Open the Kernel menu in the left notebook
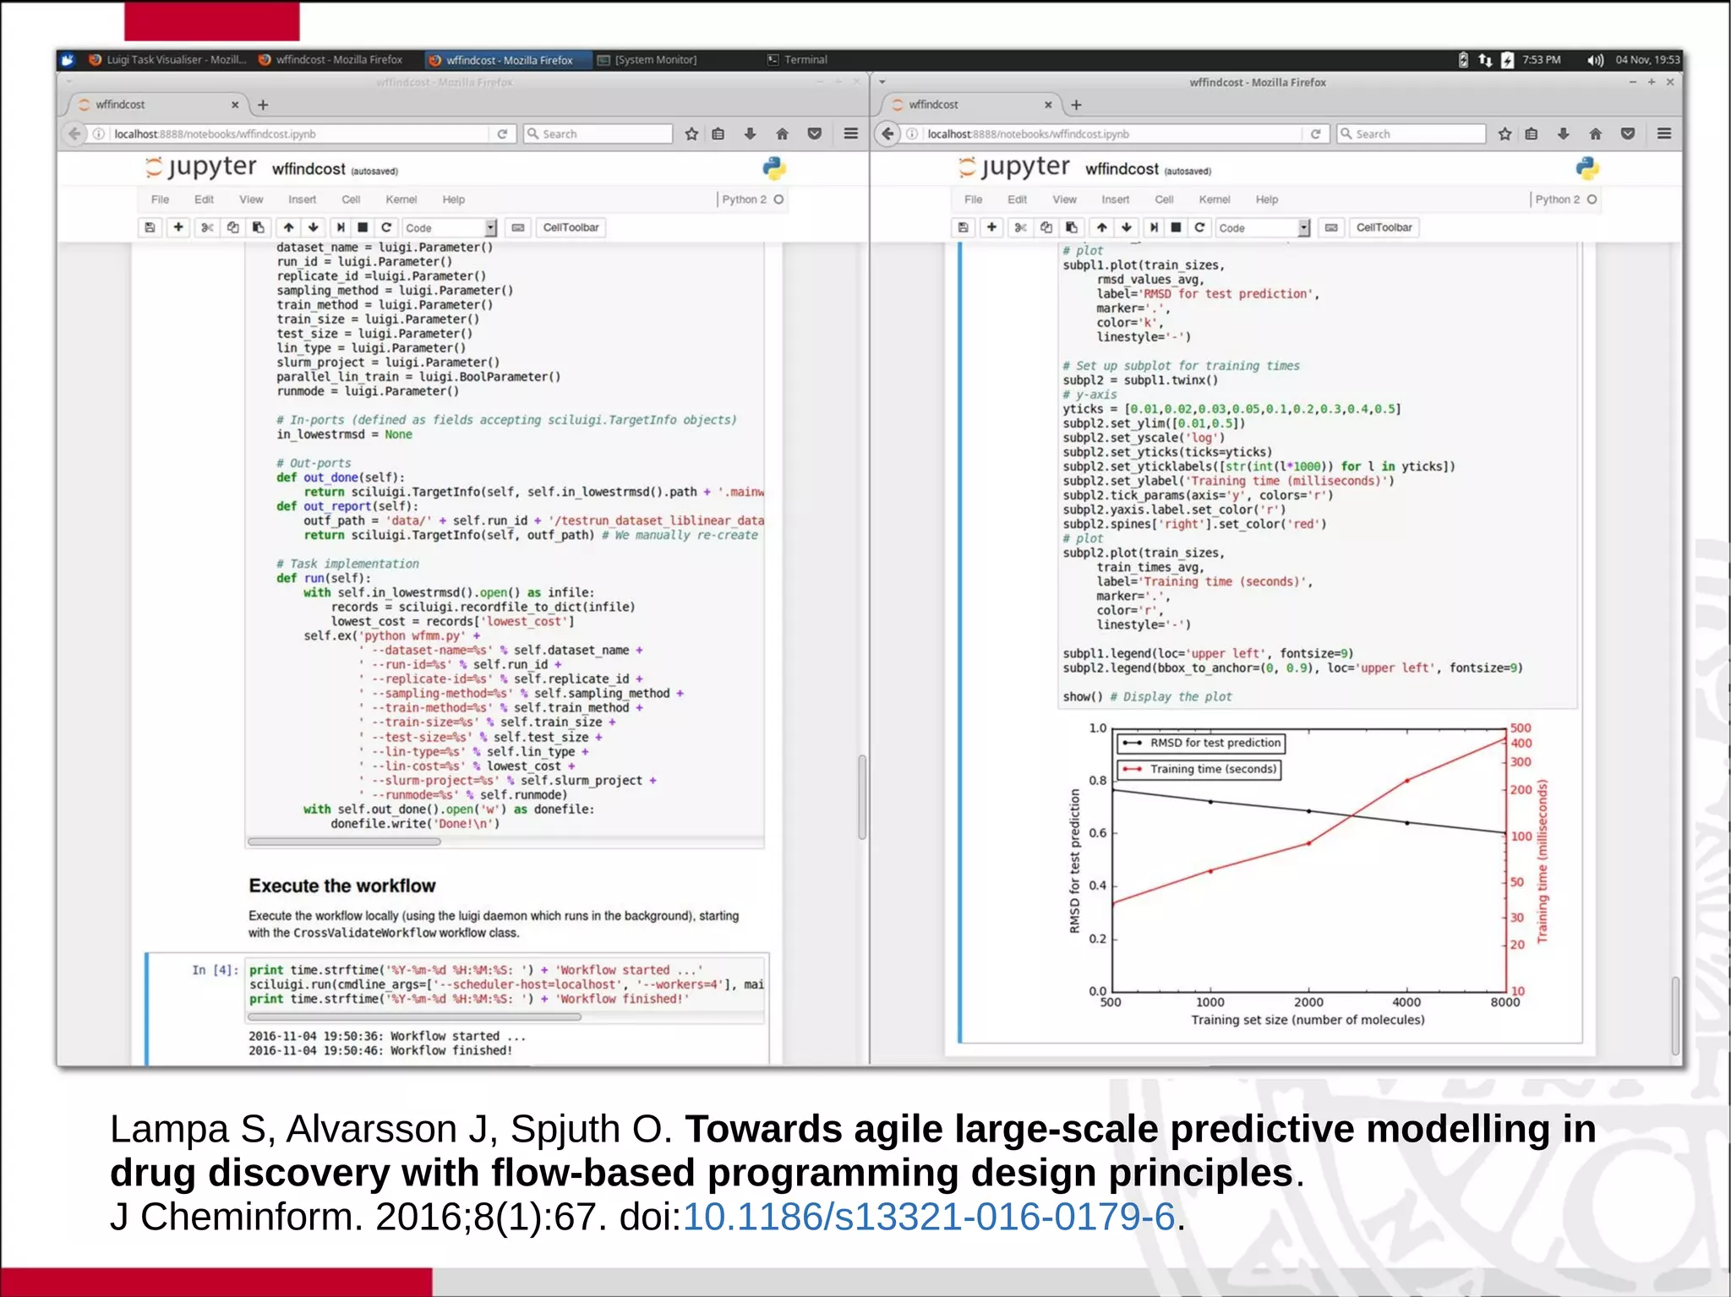The width and height of the screenshot is (1731, 1297). tap(401, 199)
